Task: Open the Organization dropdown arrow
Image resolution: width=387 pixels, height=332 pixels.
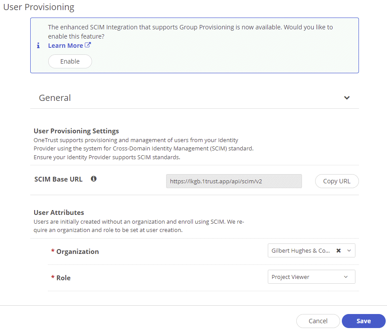Action: pyautogui.click(x=349, y=250)
